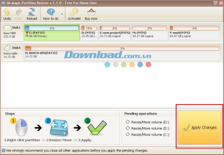Viewport: 224px width, 155px height.
Task: Click the Undo toolbar icon
Action: point(7,12)
